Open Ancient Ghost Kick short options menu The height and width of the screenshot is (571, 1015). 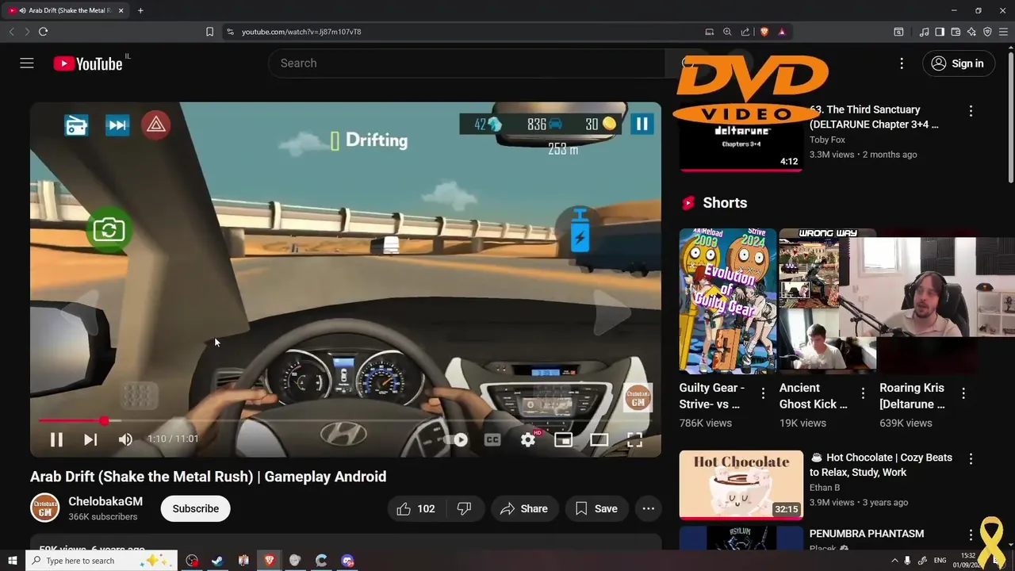(863, 393)
